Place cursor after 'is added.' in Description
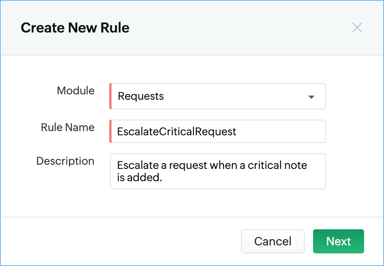The width and height of the screenshot is (384, 266). tap(163, 177)
